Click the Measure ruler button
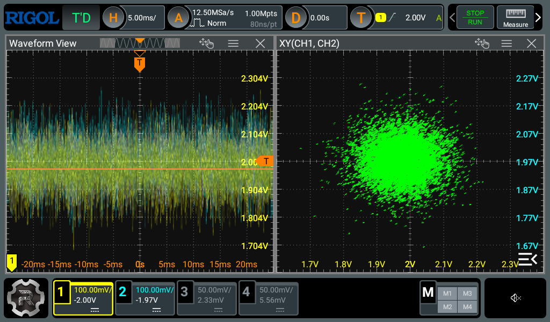The image size is (550, 322). [515, 18]
